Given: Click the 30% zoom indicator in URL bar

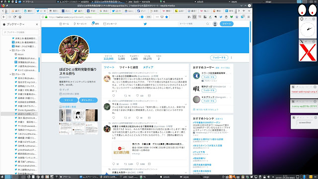Looking at the screenshot, I should click(x=149, y=17).
